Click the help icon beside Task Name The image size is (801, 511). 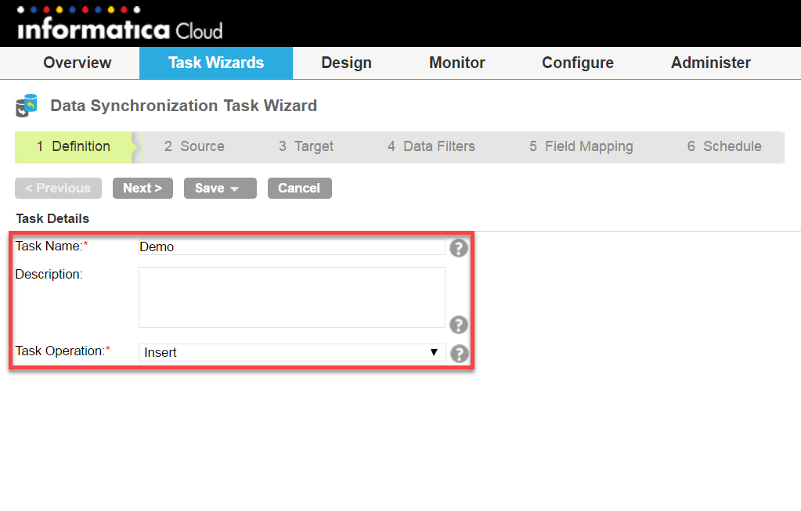[x=459, y=248]
